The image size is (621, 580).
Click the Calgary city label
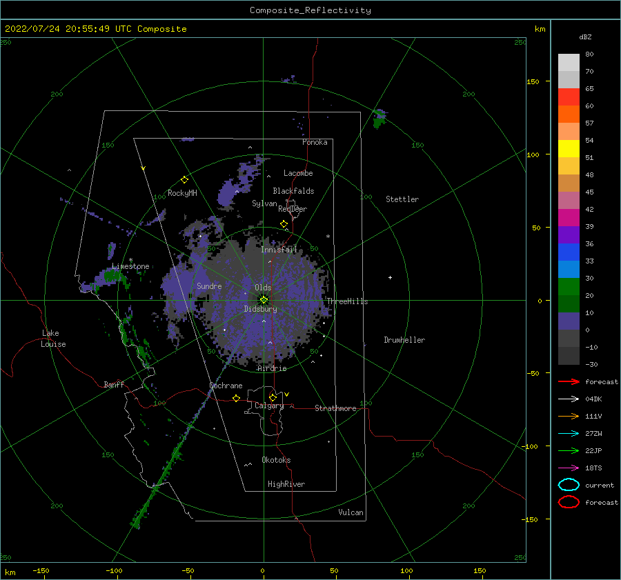269,406
